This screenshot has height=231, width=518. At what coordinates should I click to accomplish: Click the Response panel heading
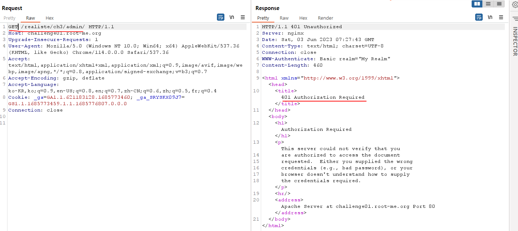click(268, 8)
